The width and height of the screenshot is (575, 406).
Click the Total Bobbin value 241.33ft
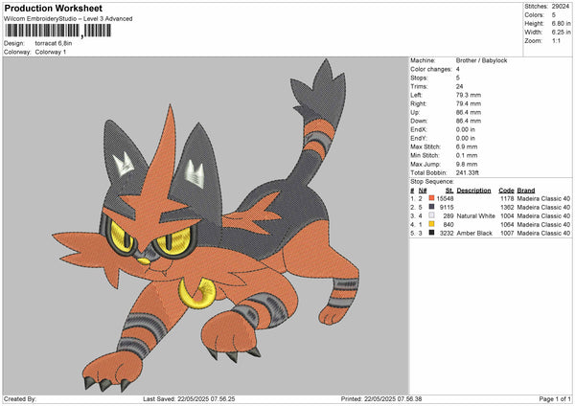pos(468,173)
